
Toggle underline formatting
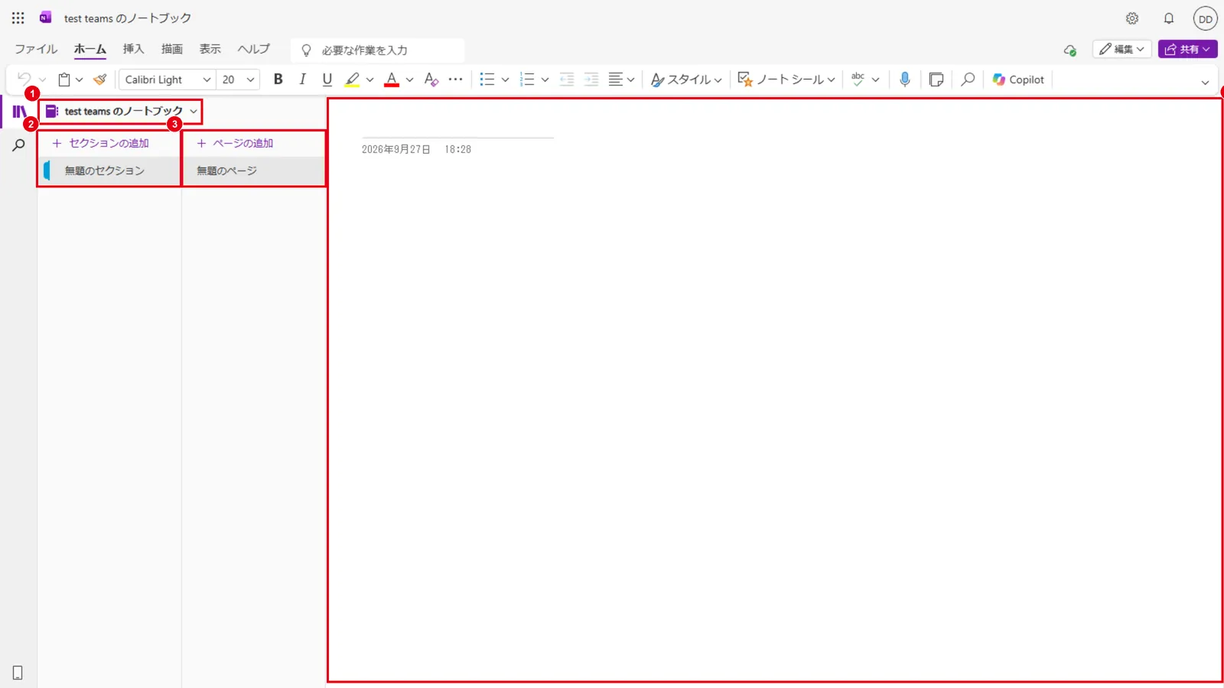tap(327, 79)
